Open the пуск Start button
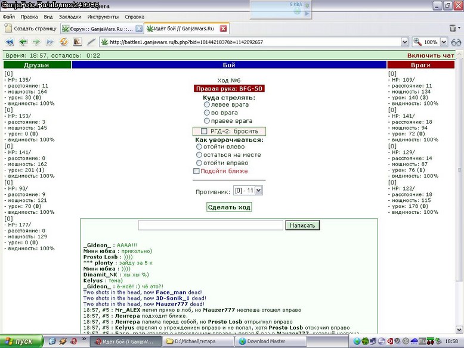 coord(21,341)
